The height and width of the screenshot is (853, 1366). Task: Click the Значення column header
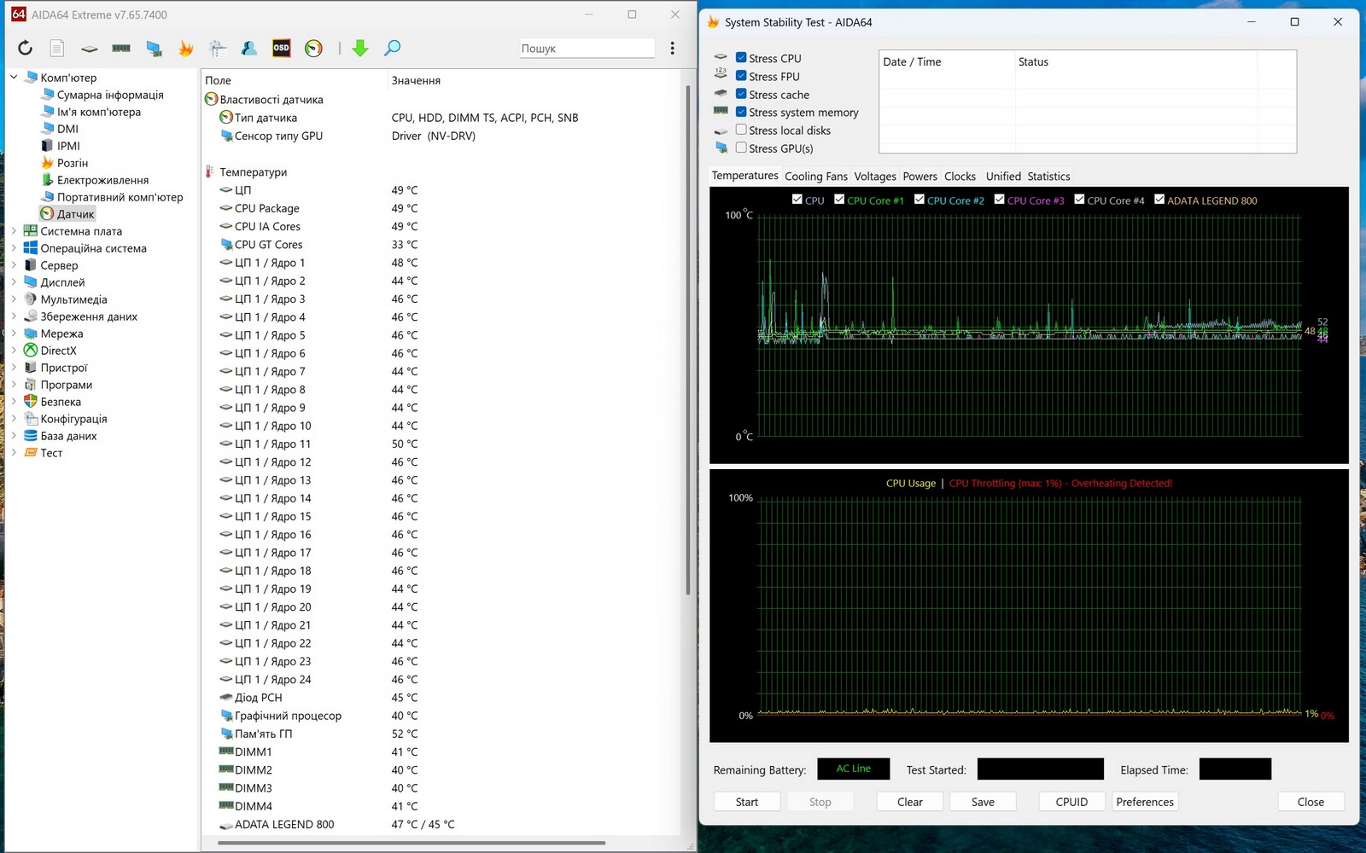[416, 80]
